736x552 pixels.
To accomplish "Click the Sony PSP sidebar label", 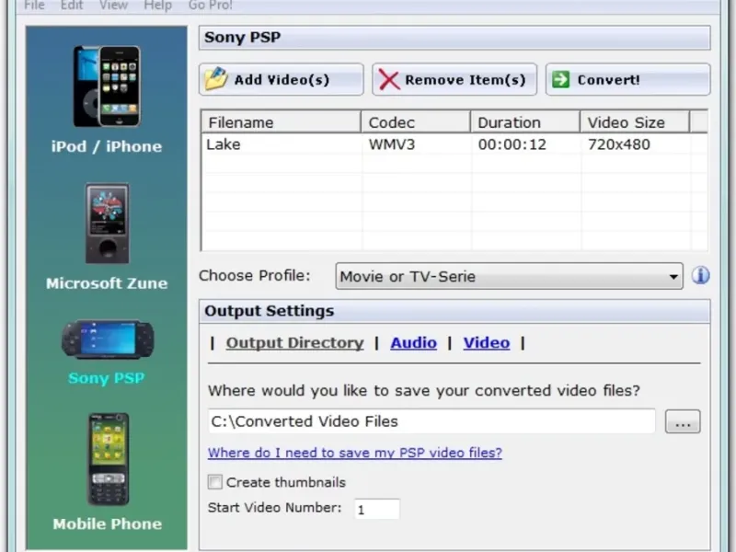I will (107, 378).
